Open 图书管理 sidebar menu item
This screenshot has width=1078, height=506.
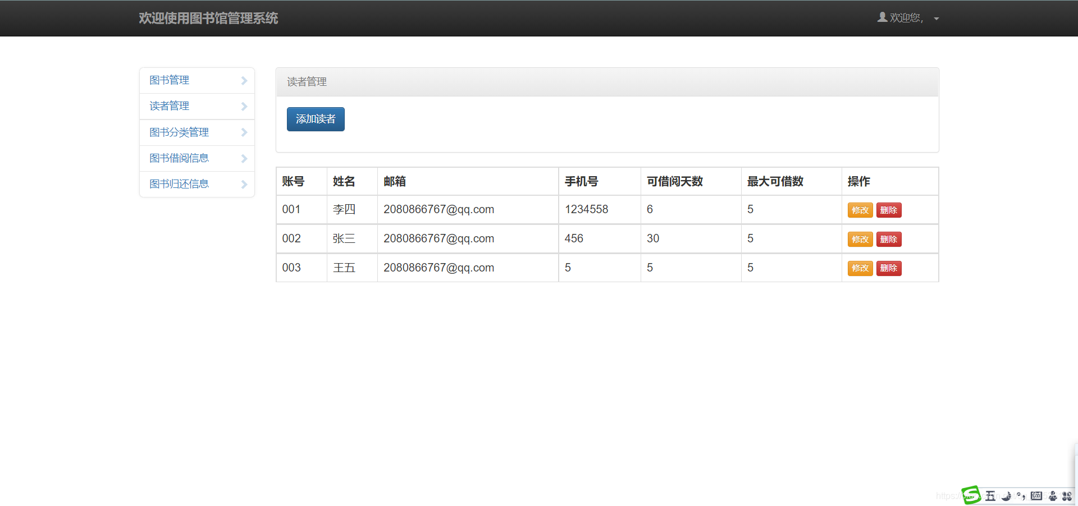(x=197, y=81)
